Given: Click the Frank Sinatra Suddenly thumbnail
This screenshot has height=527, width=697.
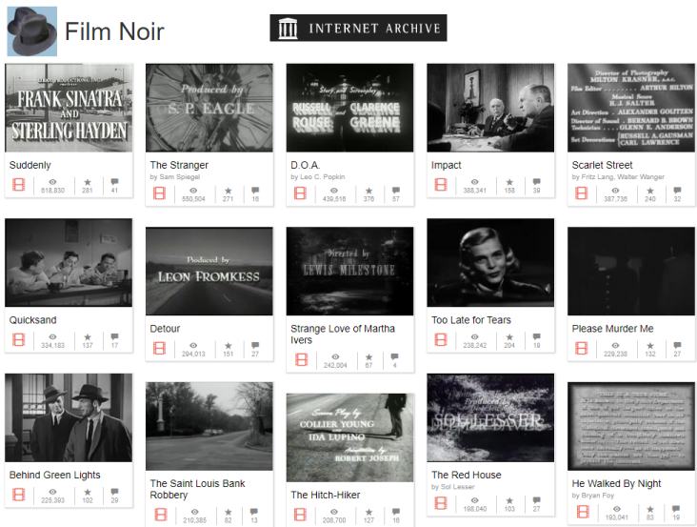Looking at the screenshot, I should tap(69, 108).
